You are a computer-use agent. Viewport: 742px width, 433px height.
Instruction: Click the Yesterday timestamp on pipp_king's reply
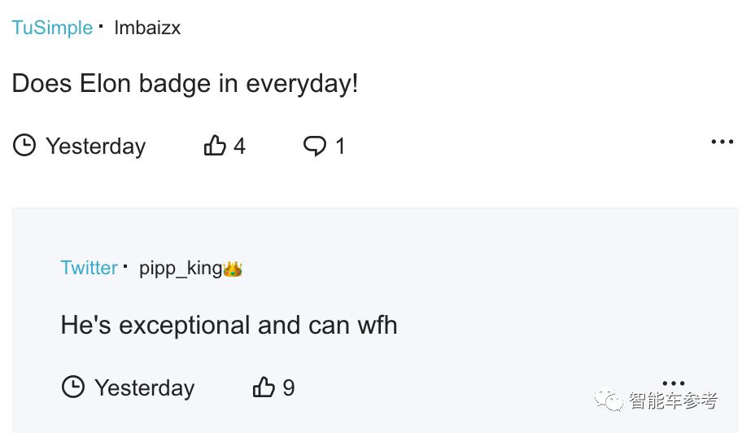144,388
